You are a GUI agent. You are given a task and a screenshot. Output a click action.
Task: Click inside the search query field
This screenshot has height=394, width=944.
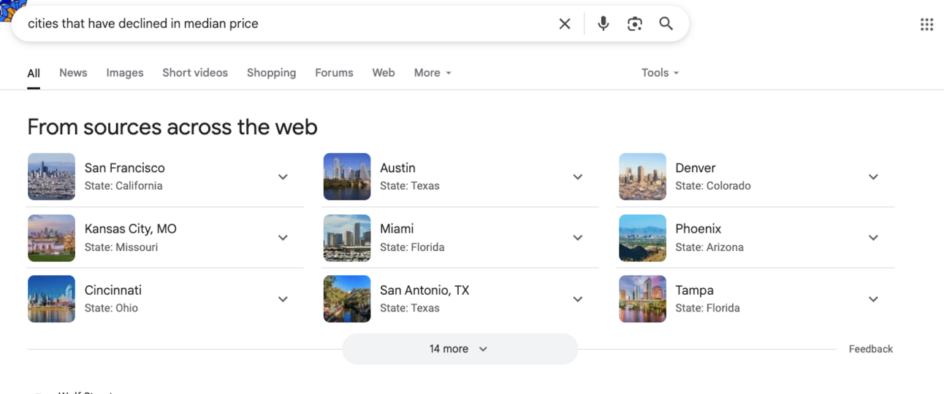click(289, 23)
